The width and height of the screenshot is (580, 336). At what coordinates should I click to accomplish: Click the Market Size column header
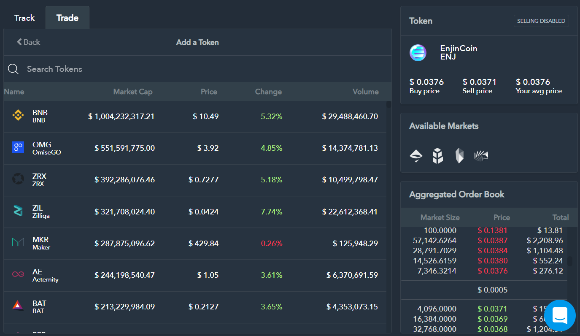(x=440, y=217)
